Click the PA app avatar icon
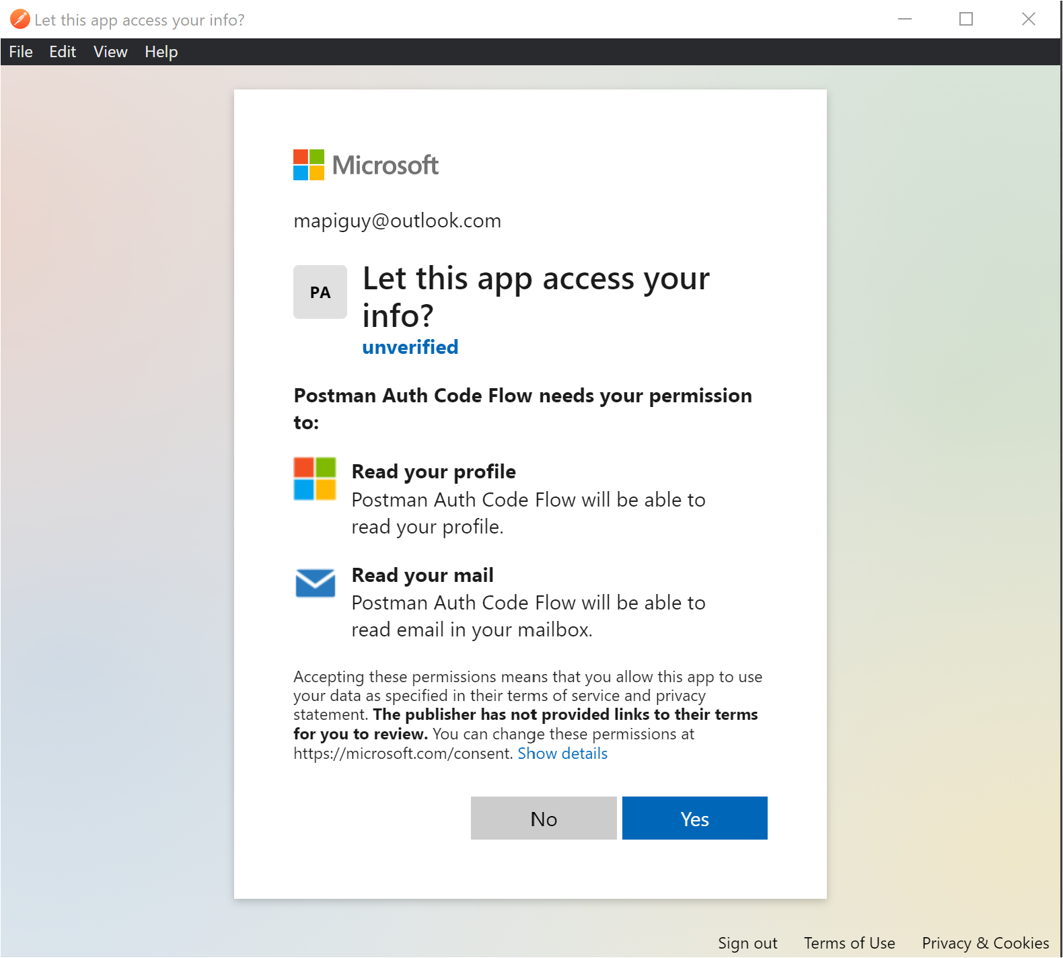1063x958 pixels. 320,292
